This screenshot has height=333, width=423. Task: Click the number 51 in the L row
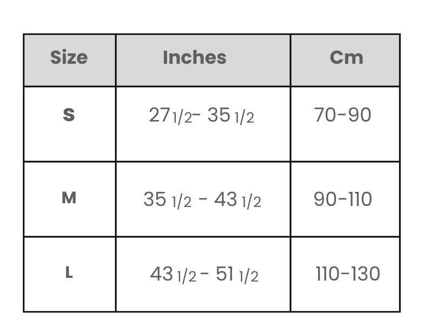224,274
